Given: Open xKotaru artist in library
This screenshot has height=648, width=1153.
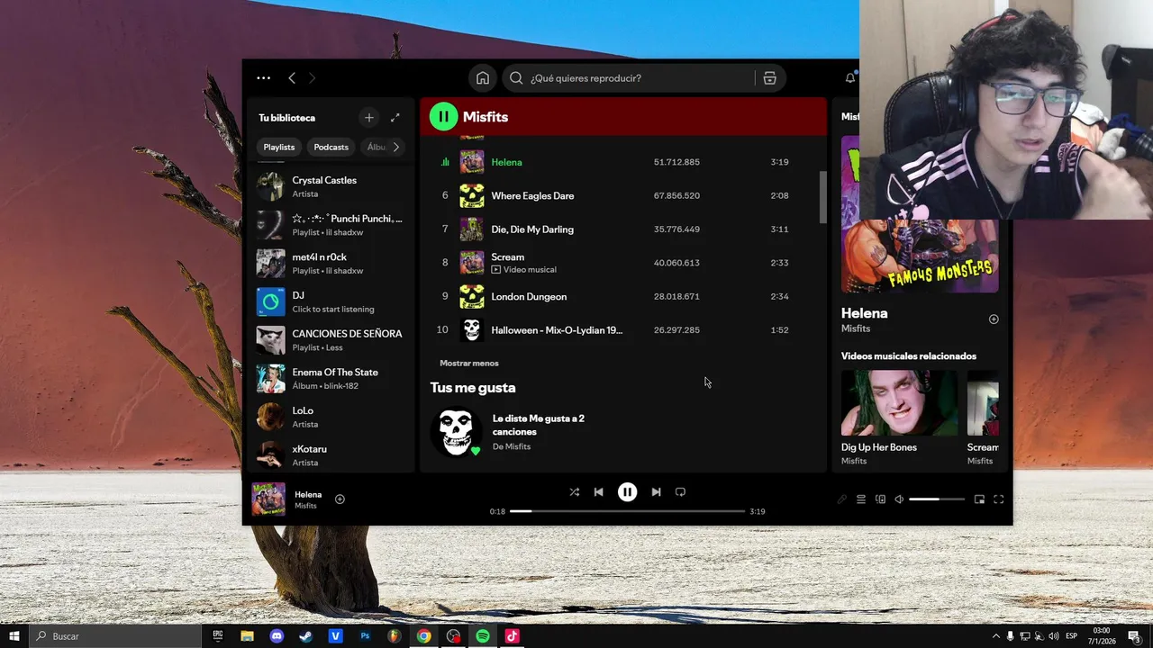Looking at the screenshot, I should coord(331,455).
